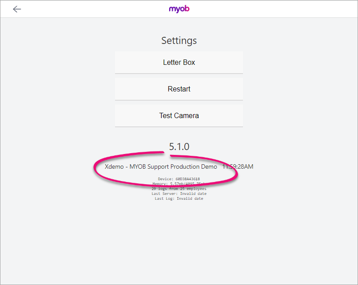
Task: Select the Device ID 60D38A43618 line
Action: coord(179,179)
